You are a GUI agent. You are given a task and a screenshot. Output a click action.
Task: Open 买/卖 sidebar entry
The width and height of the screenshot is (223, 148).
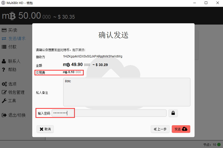pyautogui.click(x=13, y=30)
